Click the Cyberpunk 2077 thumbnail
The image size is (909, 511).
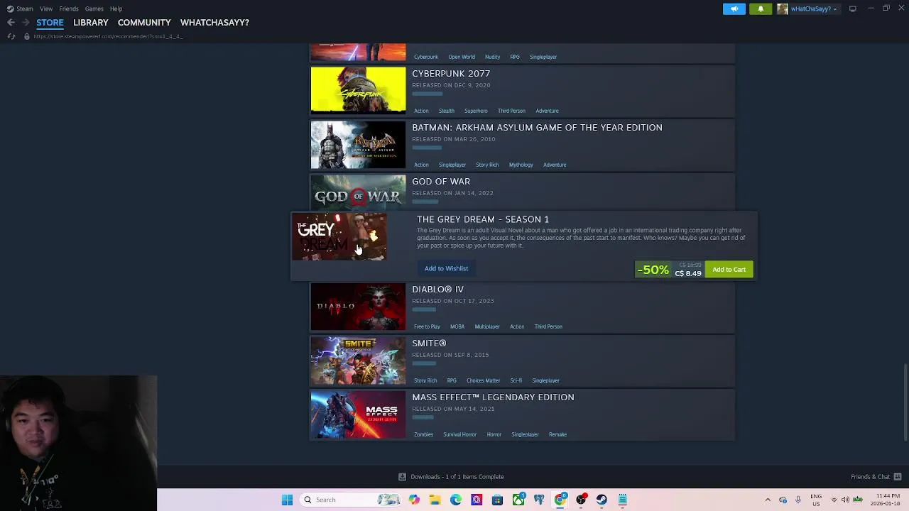pyautogui.click(x=358, y=90)
